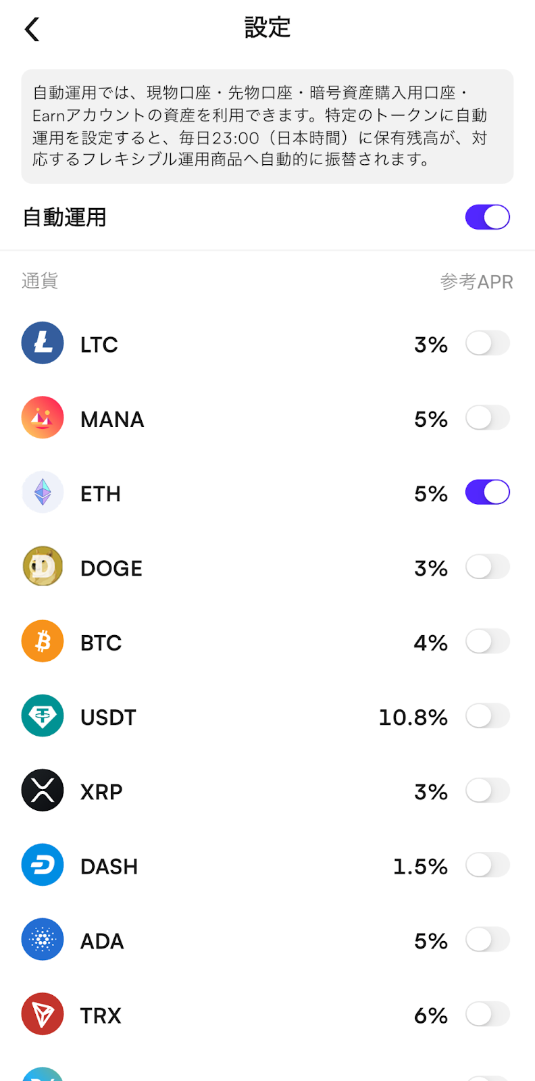Disable auto-earn for ETH
Viewport: 535px width, 1081px height.
point(487,493)
